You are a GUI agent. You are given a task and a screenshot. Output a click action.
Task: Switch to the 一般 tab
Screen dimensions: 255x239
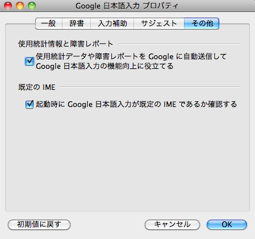click(x=49, y=23)
